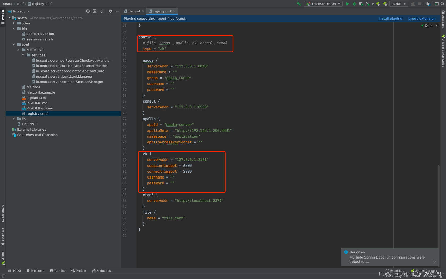The height and width of the screenshot is (279, 446).
Task: Open the TODO tool window
Action: pyautogui.click(x=15, y=271)
